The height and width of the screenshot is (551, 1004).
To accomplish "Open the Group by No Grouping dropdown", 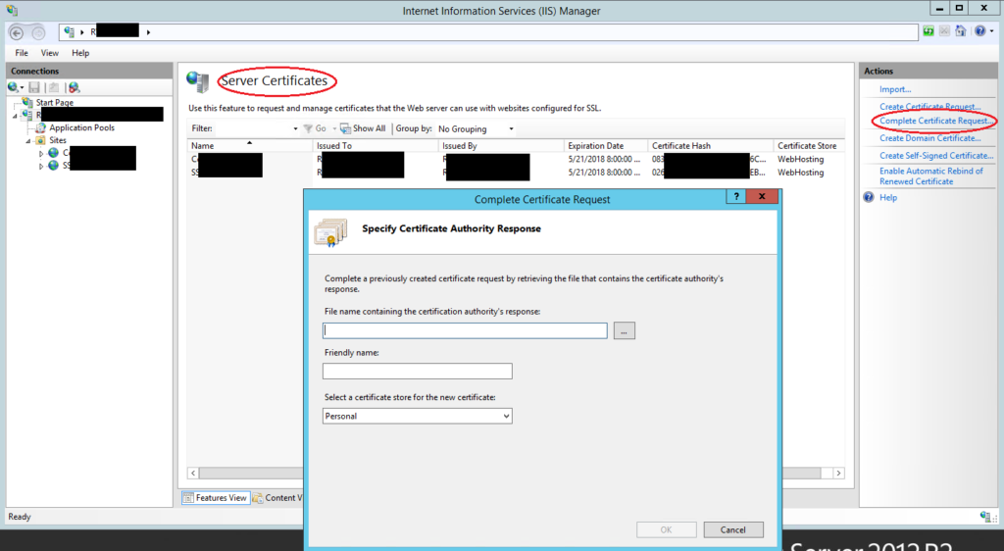I will pyautogui.click(x=476, y=128).
